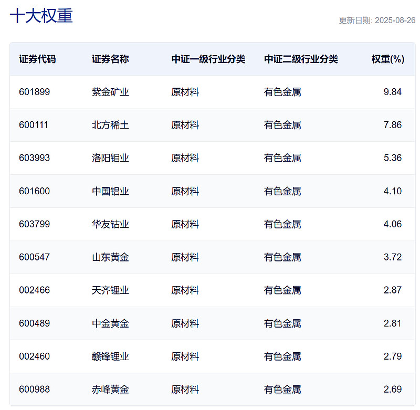
Task: Click 有色金属 in the 北方稀土 row
Action: [282, 125]
